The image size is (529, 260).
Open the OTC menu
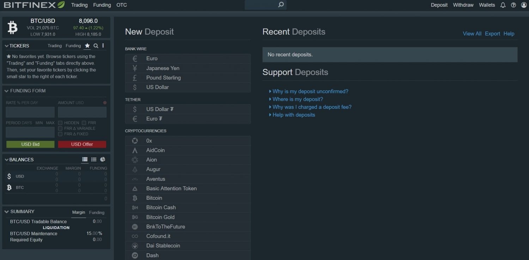click(x=122, y=5)
